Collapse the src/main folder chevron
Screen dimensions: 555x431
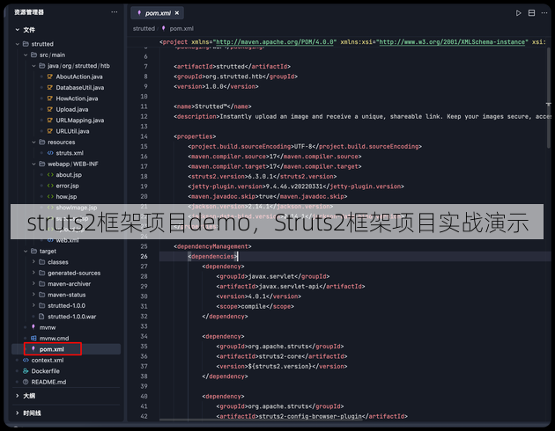coord(26,55)
